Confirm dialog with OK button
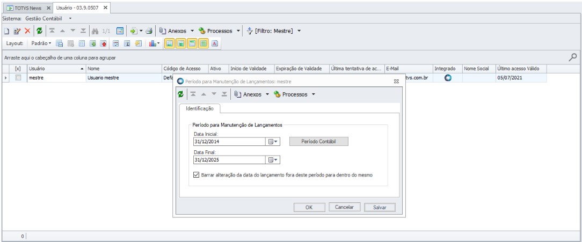Viewport: 582px width, 242px height. 309,208
